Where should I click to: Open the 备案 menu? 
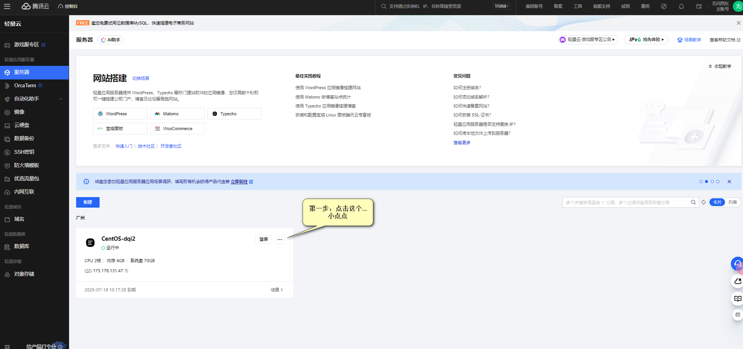point(558,6)
